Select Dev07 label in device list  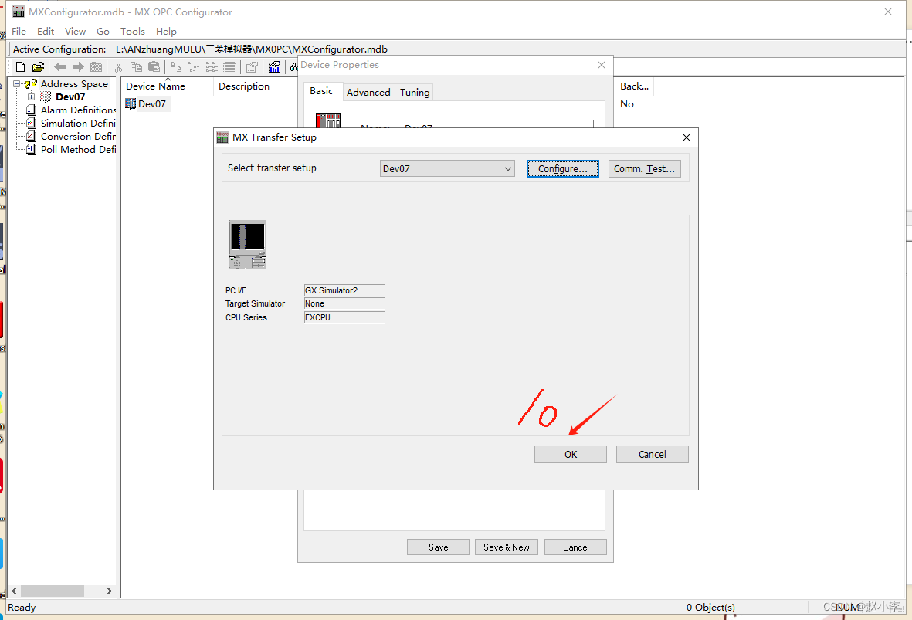tap(152, 104)
